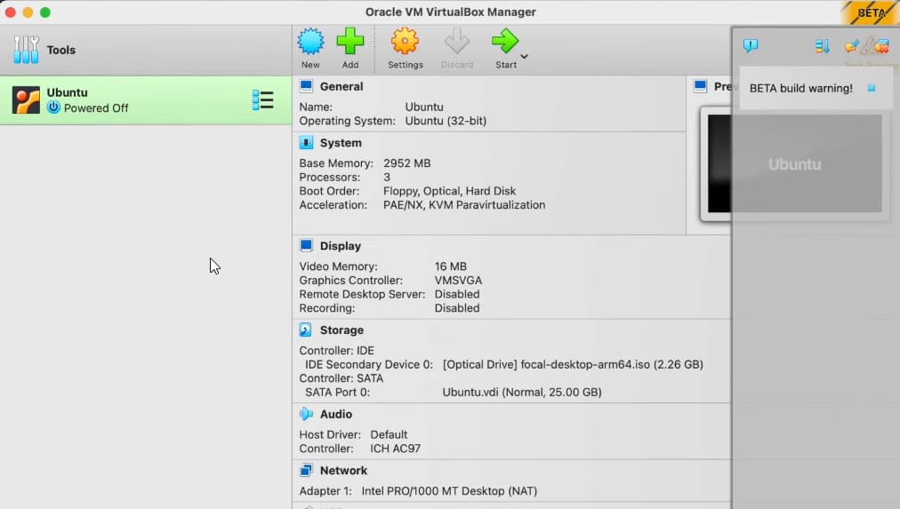
Task: Click the PAE/NX, KVM Paravirtualization value
Action: click(464, 204)
